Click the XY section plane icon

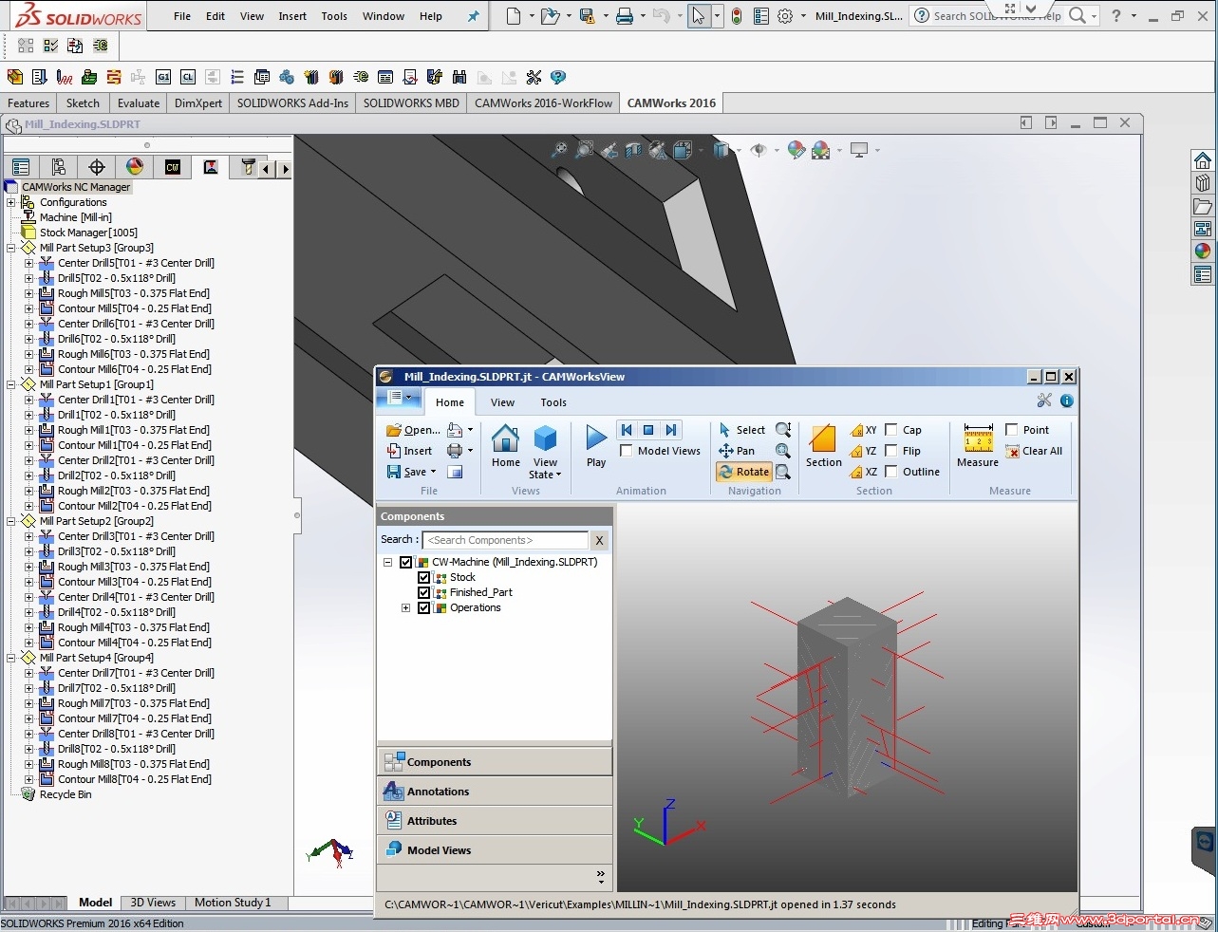tap(864, 430)
